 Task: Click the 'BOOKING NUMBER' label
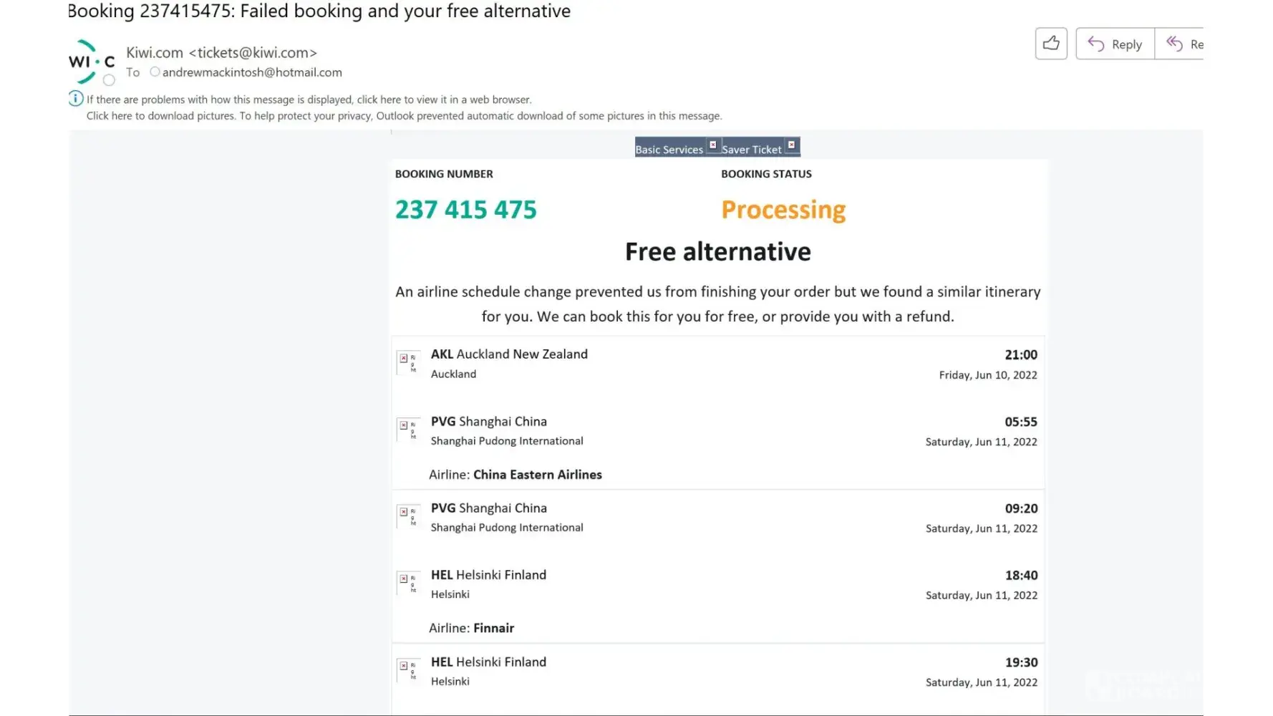tap(444, 174)
